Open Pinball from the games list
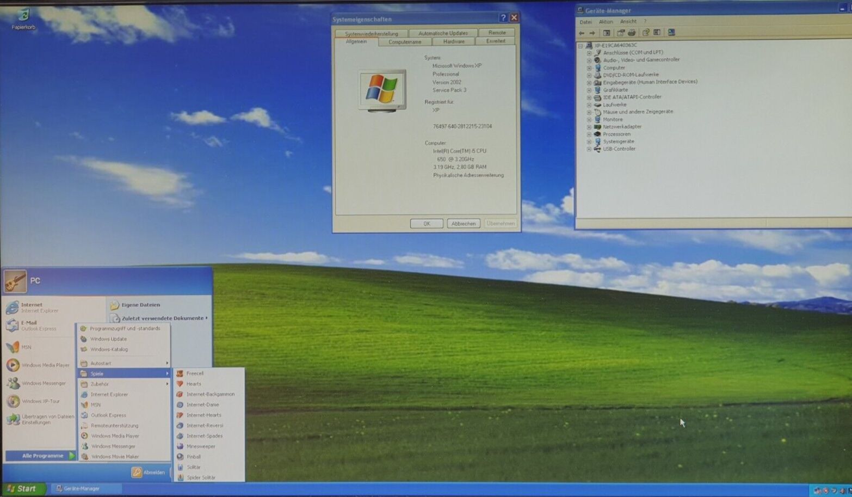Viewport: 852px width, 497px height. (x=194, y=457)
